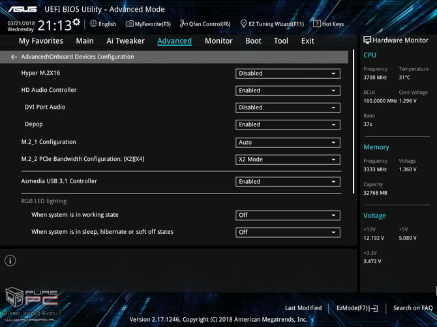Click +12V reading 12.192 V
The width and height of the screenshot is (437, 327).
374,238
